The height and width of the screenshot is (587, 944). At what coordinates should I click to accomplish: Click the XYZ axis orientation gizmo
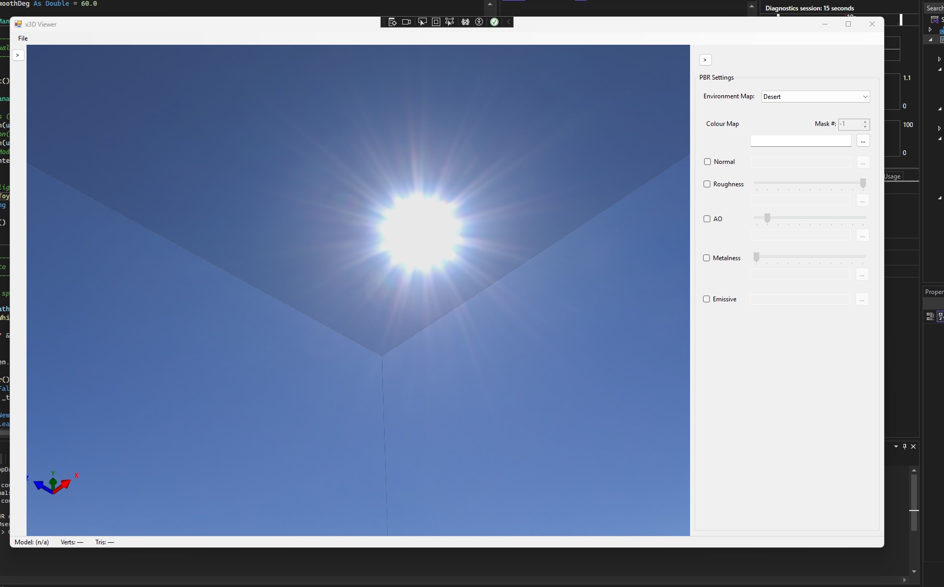(x=53, y=483)
